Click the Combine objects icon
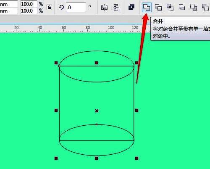 [131, 7]
